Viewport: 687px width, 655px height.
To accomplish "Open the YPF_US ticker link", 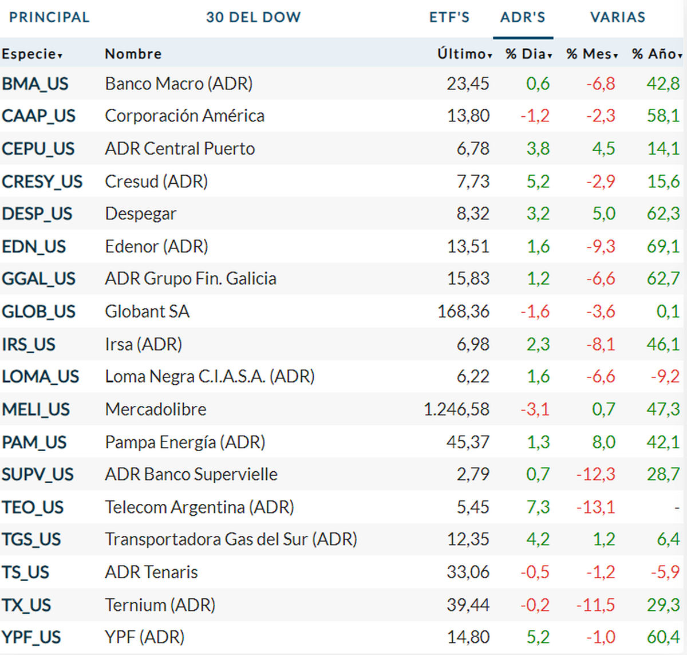I will (x=31, y=637).
